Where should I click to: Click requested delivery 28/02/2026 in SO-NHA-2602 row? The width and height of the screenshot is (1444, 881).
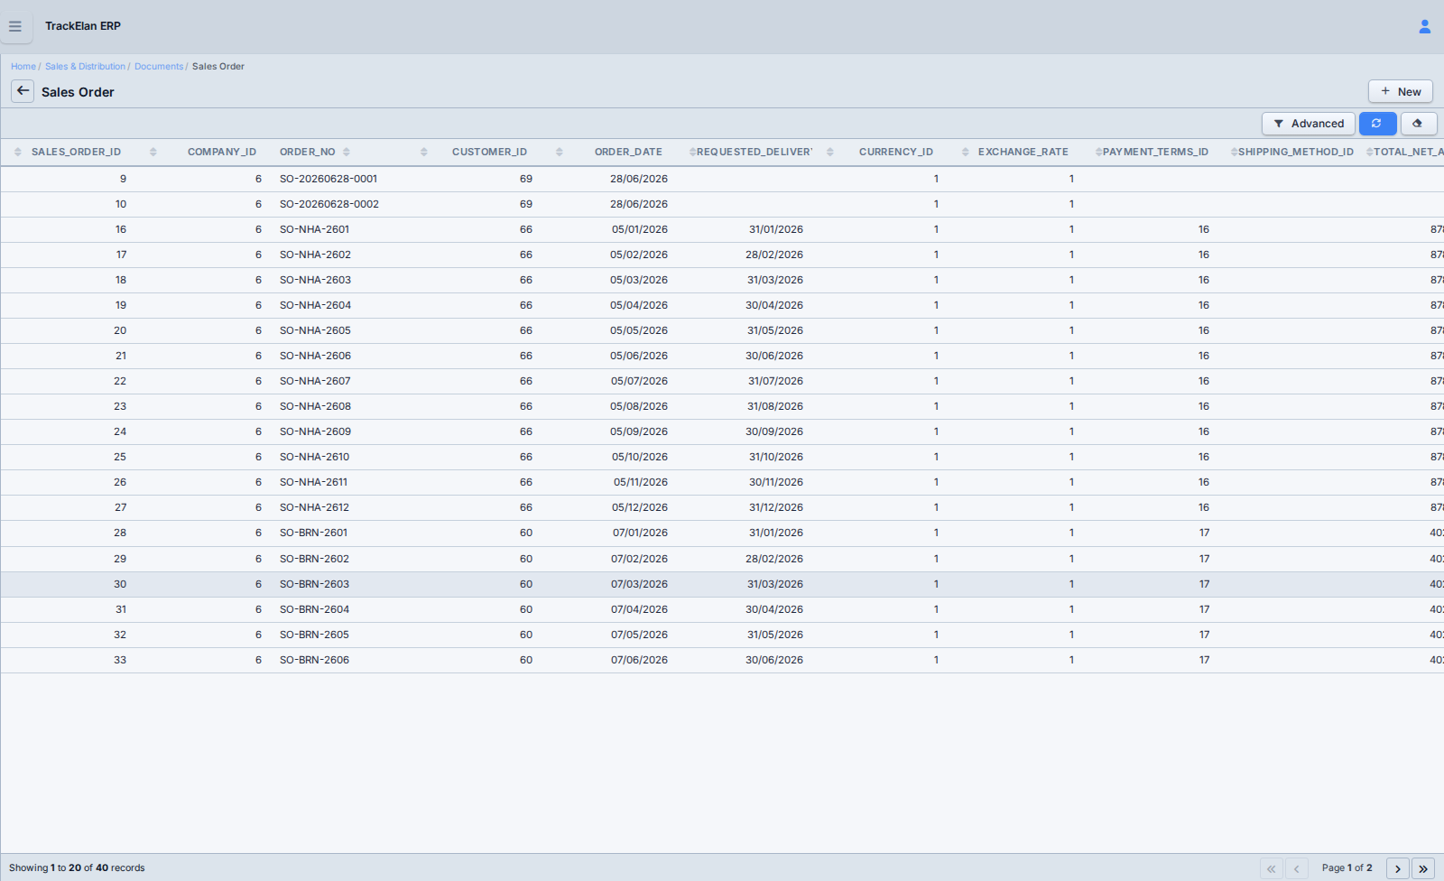pyautogui.click(x=774, y=255)
